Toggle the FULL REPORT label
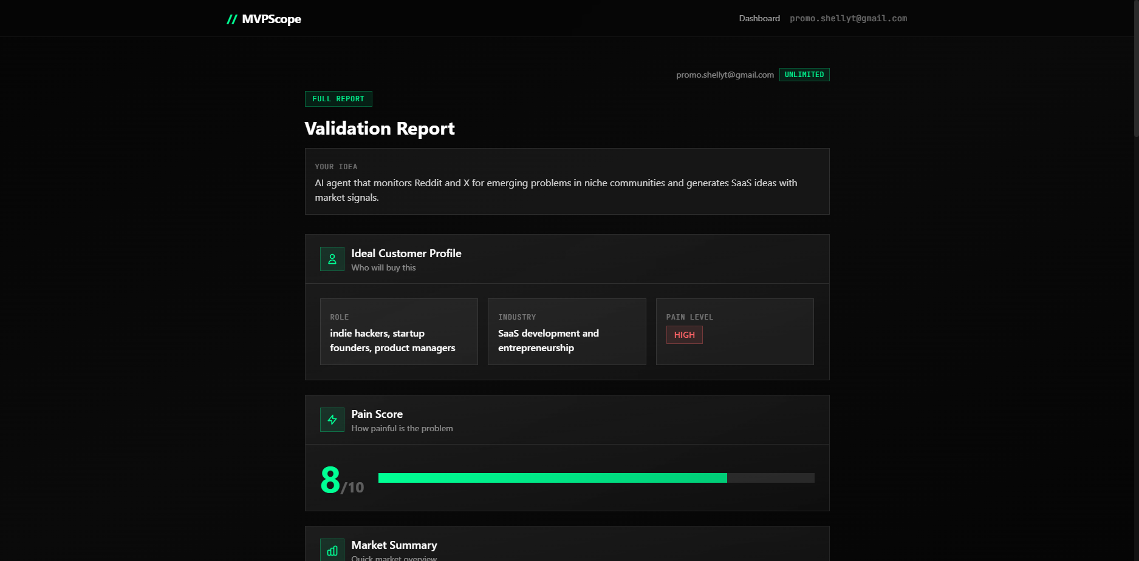The image size is (1139, 561). 338,98
